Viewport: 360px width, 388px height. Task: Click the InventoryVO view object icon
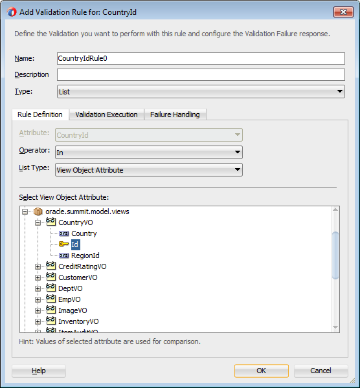(51, 321)
